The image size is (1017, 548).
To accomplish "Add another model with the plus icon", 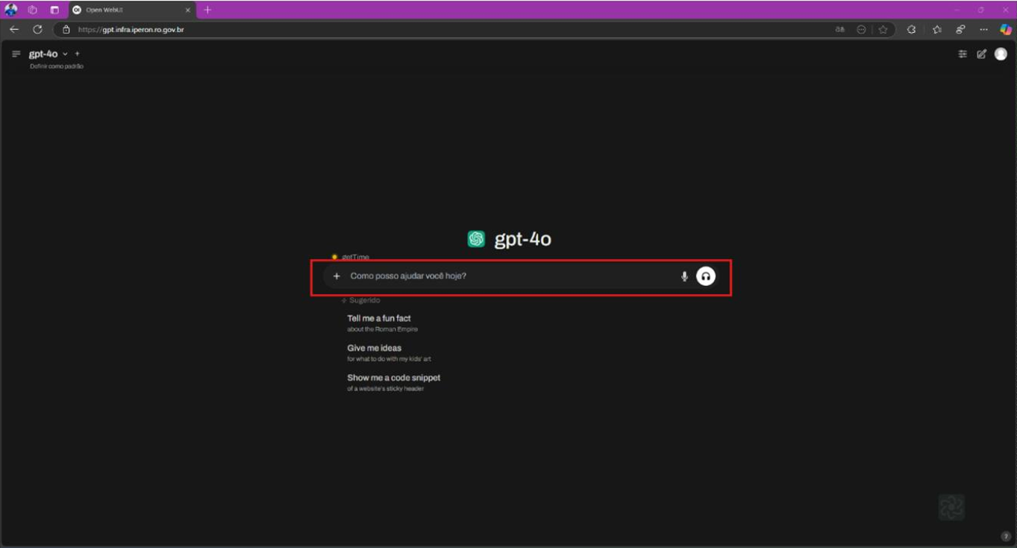I will click(x=77, y=54).
